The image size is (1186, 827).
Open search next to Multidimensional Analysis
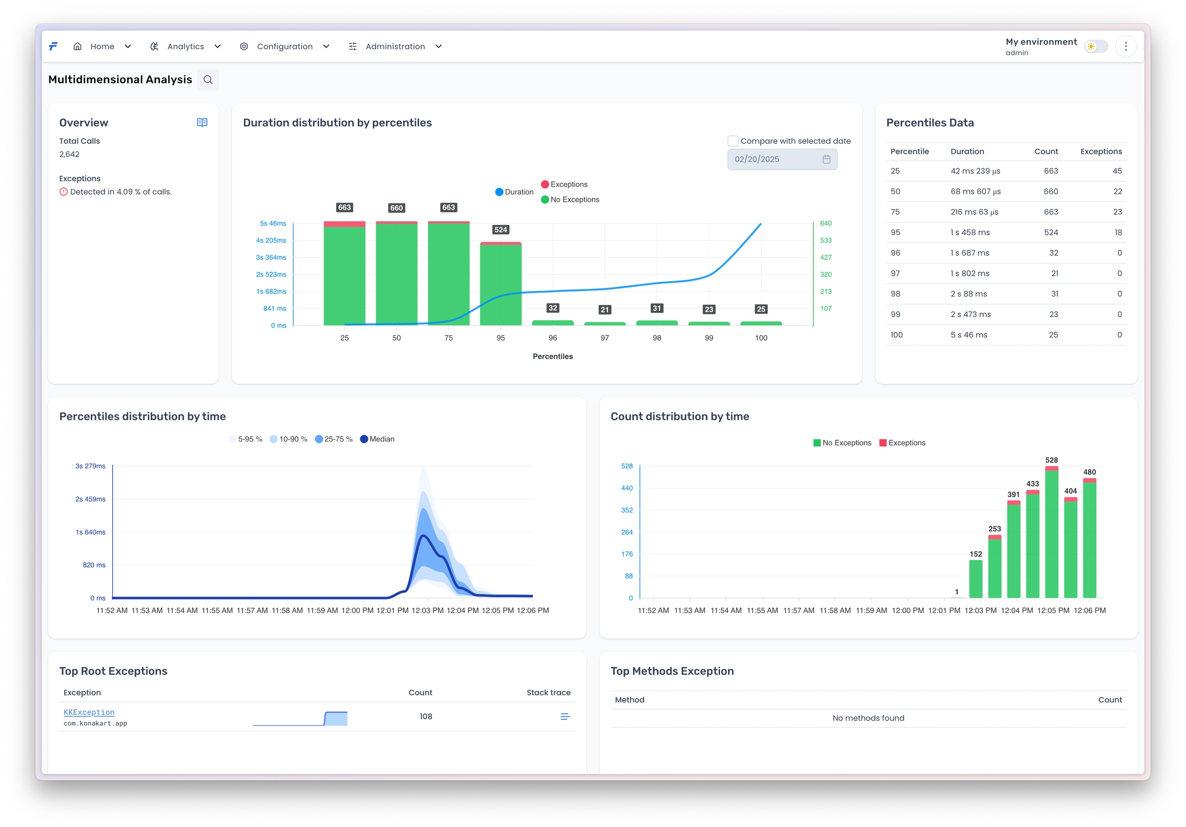coord(207,80)
